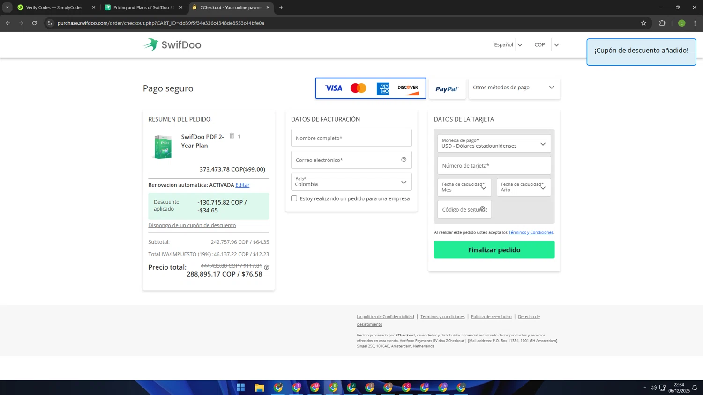This screenshot has height=395, width=703.
Task: Click the clock showing 22:34
Action: tap(679, 385)
